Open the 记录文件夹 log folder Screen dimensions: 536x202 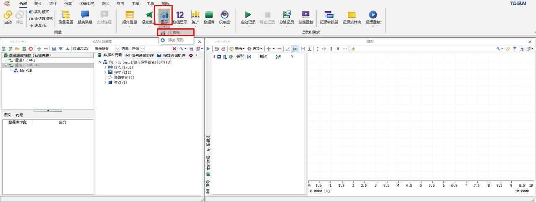tap(352, 18)
